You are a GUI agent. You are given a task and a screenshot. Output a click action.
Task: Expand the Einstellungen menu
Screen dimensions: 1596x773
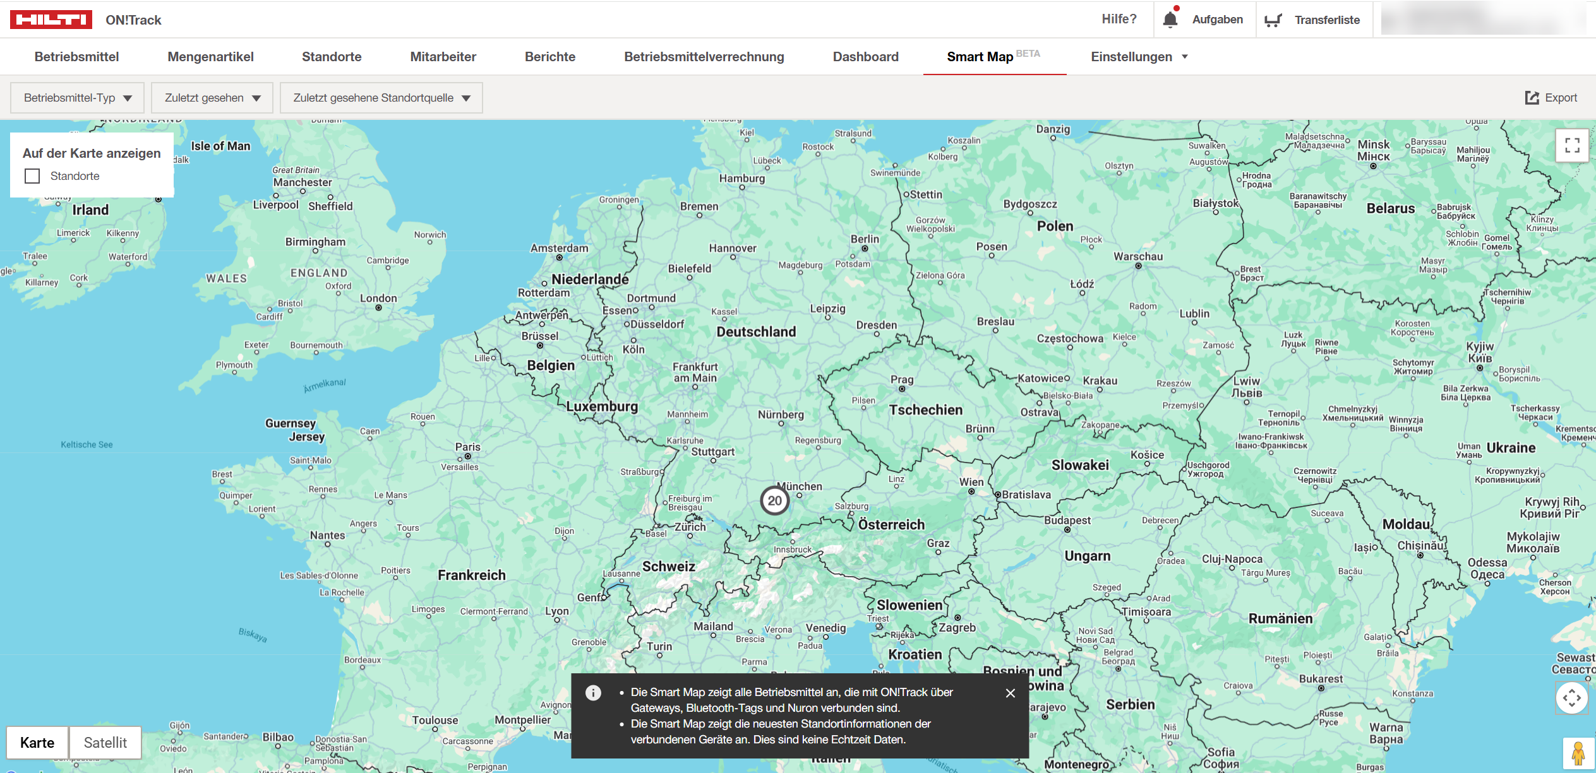tap(1139, 57)
